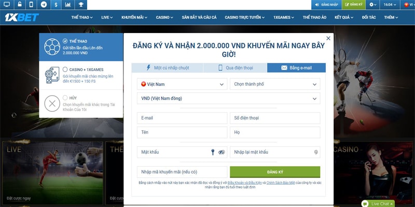Click the desktop monitor icon

[x=6, y=4]
